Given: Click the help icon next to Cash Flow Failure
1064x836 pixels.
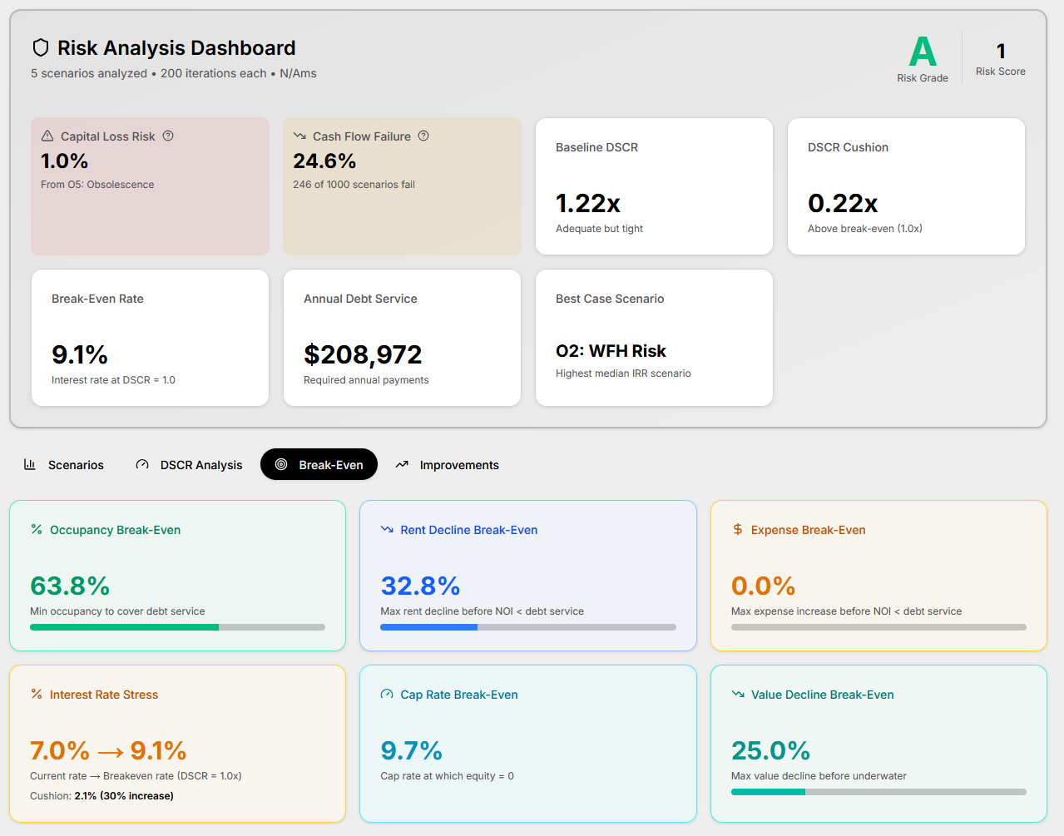Looking at the screenshot, I should click(x=423, y=136).
